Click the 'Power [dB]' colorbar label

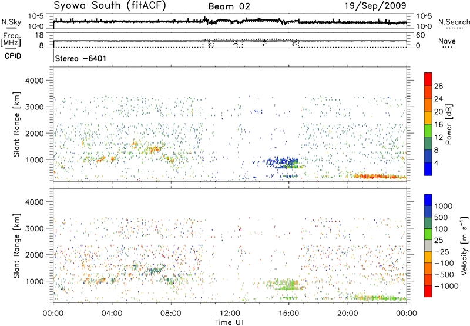(x=448, y=124)
